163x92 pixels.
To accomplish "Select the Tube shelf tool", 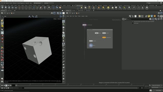I will [9, 8].
